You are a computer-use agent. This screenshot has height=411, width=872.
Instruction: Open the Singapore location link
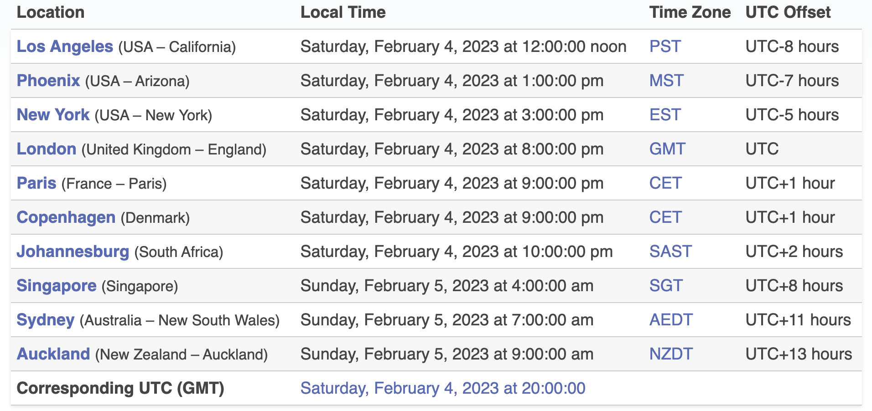point(57,286)
